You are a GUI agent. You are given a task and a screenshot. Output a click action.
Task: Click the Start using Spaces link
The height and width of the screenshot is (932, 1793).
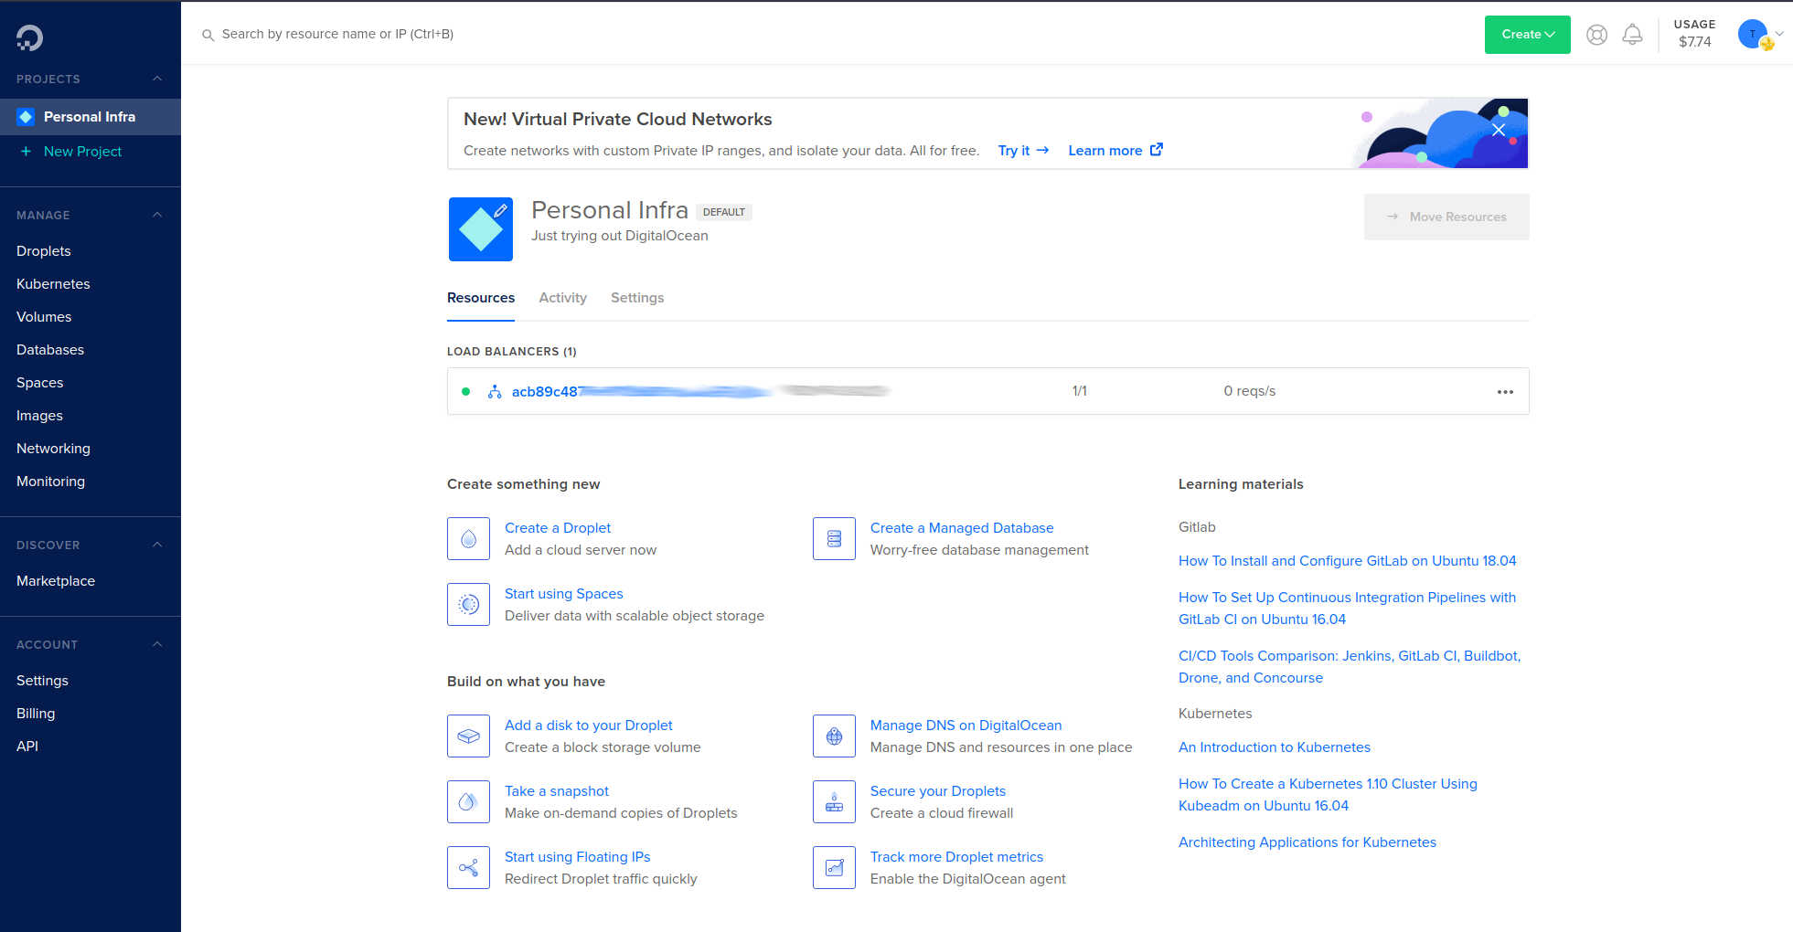[564, 594]
